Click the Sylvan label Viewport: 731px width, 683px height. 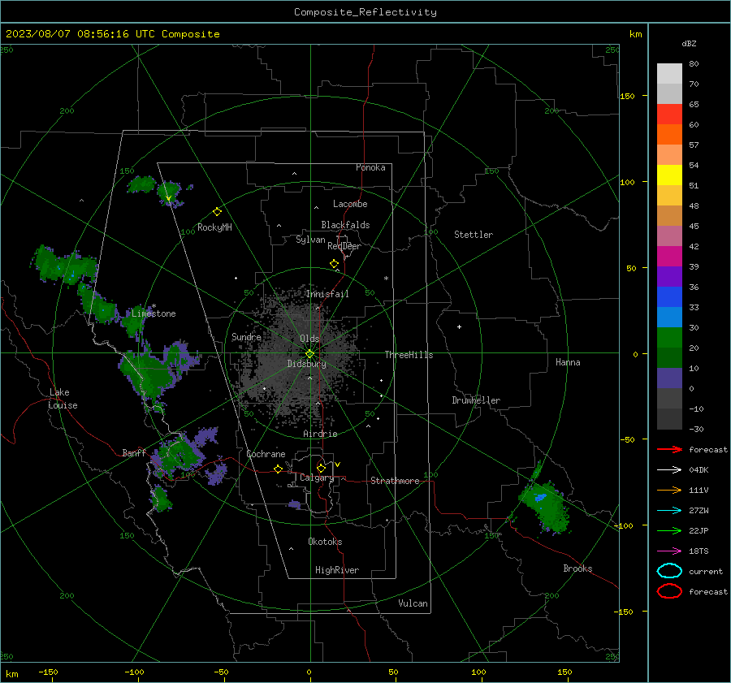[310, 240]
